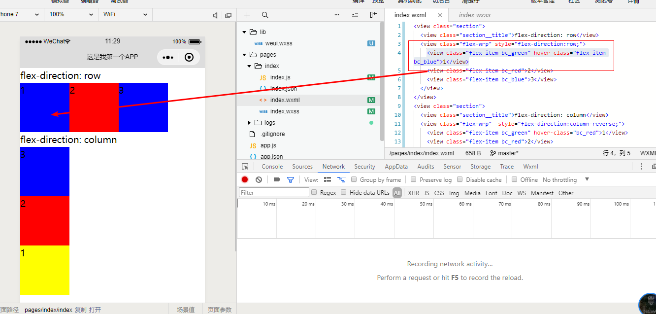Click the yellow block labeled 1
This screenshot has height=314, width=656.
[x=45, y=270]
